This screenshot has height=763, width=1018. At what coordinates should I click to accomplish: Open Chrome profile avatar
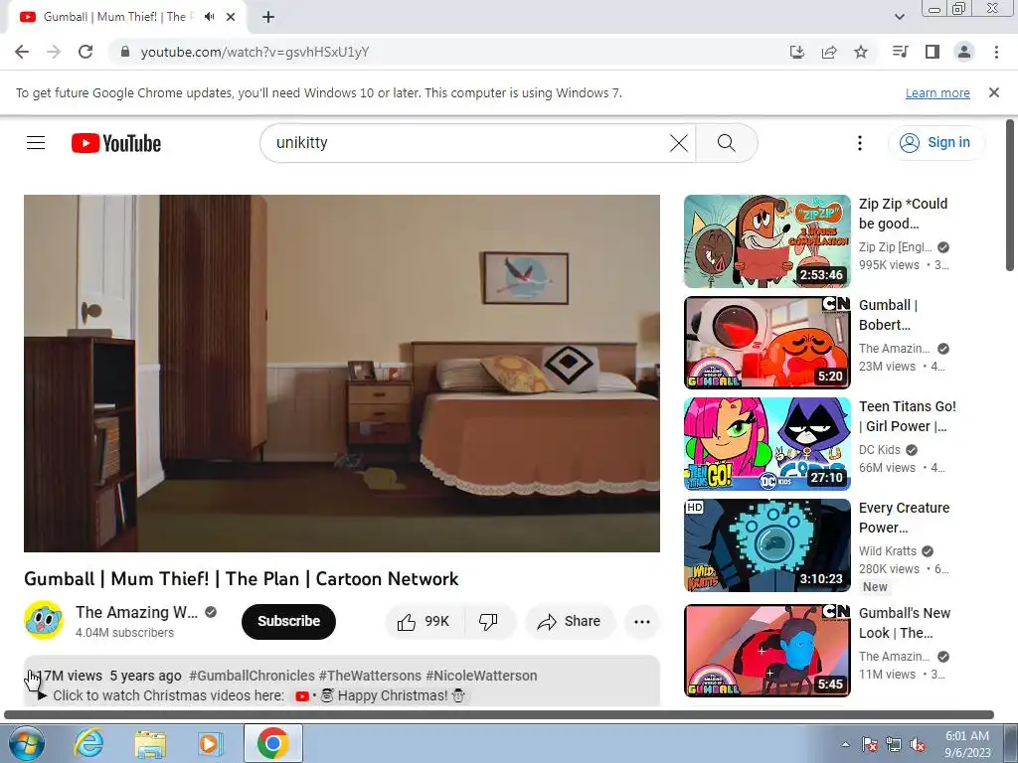(x=964, y=52)
